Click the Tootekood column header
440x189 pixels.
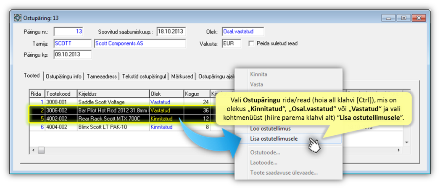(60, 94)
